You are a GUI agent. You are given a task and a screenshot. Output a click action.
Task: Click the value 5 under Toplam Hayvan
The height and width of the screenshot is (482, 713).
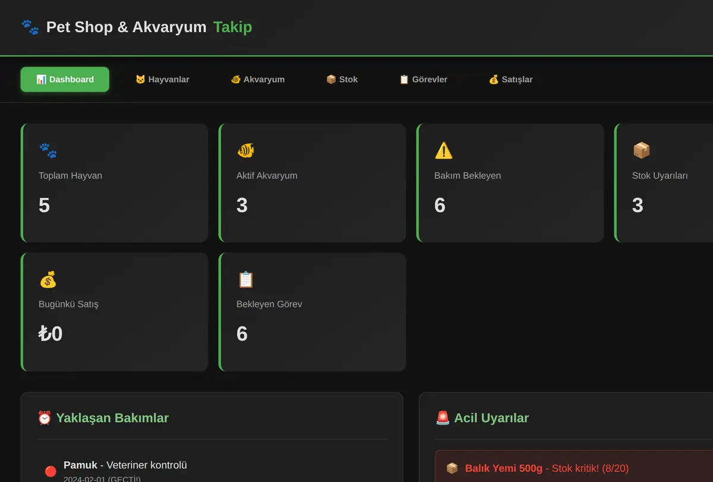[x=44, y=205]
